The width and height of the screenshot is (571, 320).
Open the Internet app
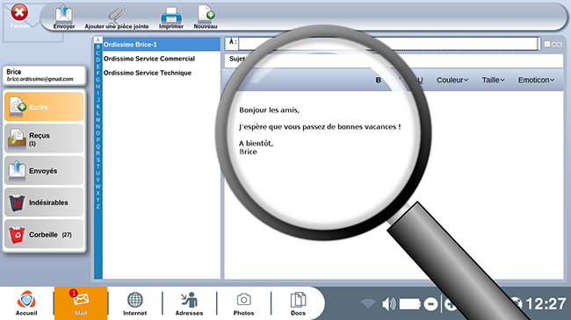pyautogui.click(x=134, y=303)
